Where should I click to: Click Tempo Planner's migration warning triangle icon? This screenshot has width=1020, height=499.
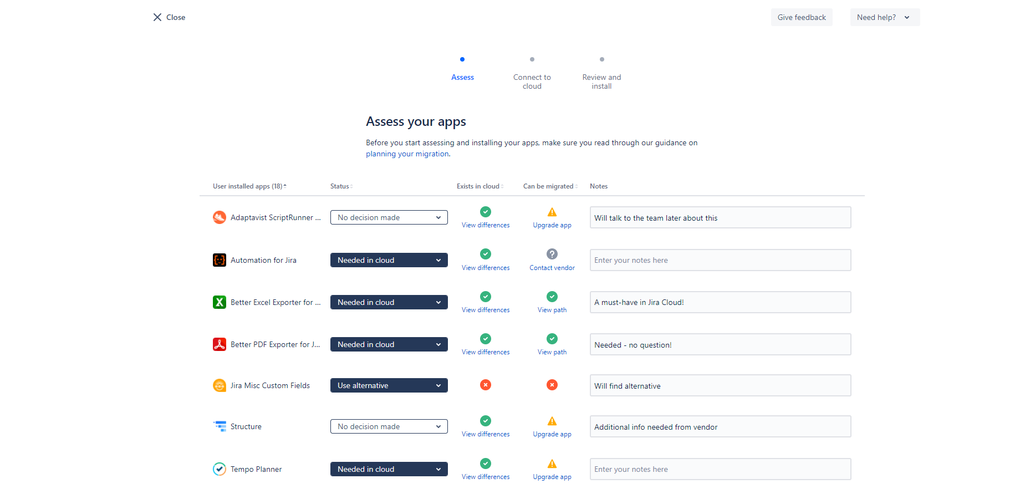point(552,464)
